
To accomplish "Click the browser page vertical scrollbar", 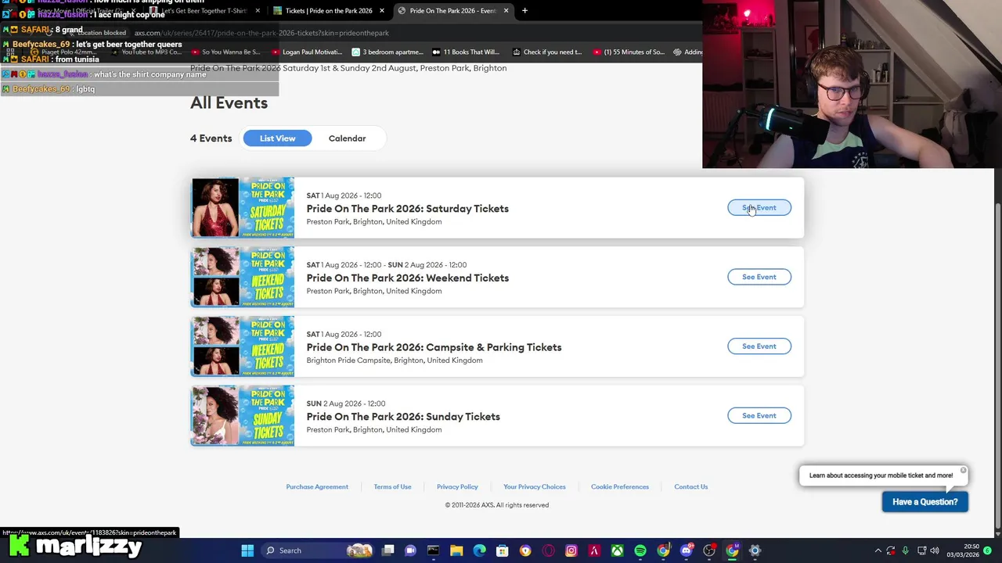I will pos(997,366).
